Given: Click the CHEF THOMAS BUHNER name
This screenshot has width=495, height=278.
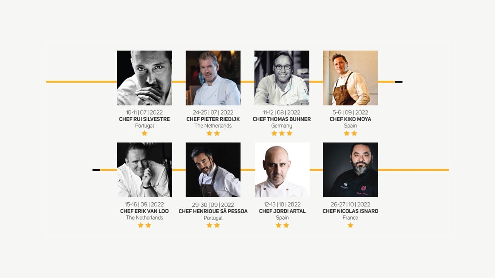Looking at the screenshot, I should tap(282, 119).
